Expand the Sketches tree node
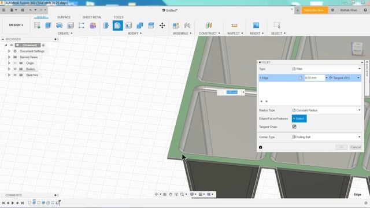The width and height of the screenshot is (370, 208). [9, 75]
